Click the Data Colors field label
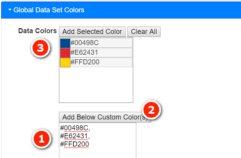 pyautogui.click(x=37, y=31)
